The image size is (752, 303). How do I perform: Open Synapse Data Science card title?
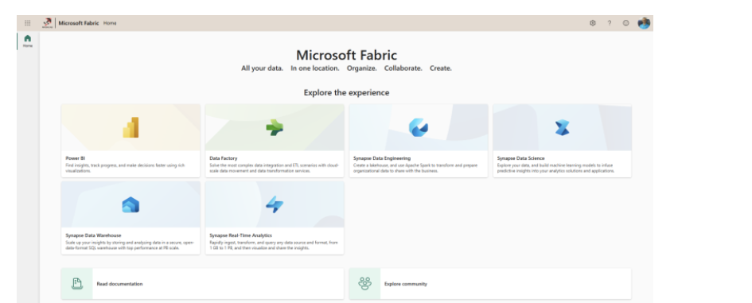pos(521,158)
